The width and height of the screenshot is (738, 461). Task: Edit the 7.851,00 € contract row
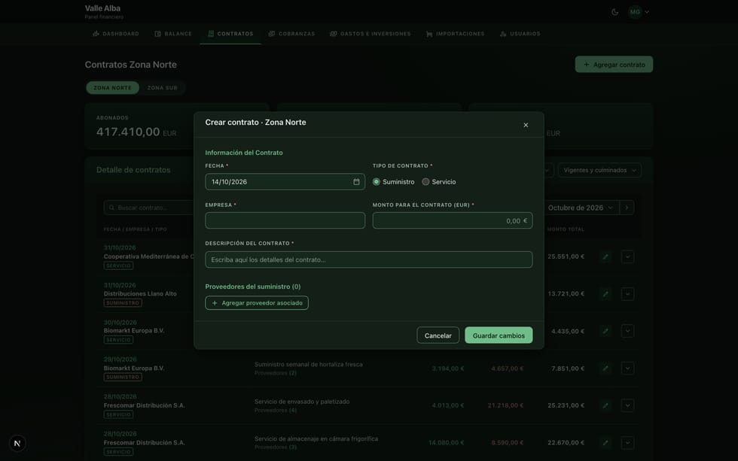(605, 368)
